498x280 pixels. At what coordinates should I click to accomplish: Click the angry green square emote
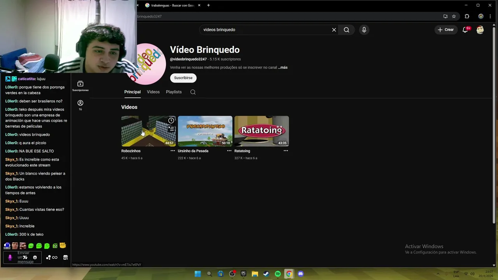[x=55, y=246]
